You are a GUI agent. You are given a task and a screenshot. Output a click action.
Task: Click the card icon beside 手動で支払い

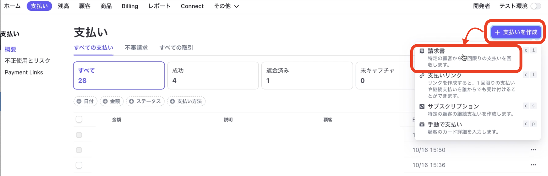[422, 124]
